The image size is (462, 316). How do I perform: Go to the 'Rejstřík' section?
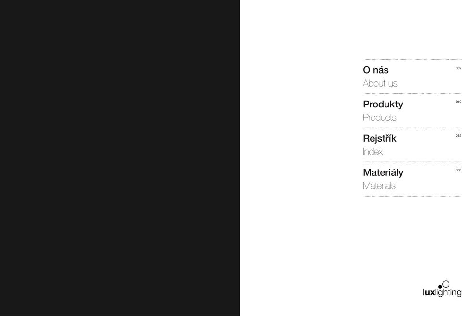(380, 138)
